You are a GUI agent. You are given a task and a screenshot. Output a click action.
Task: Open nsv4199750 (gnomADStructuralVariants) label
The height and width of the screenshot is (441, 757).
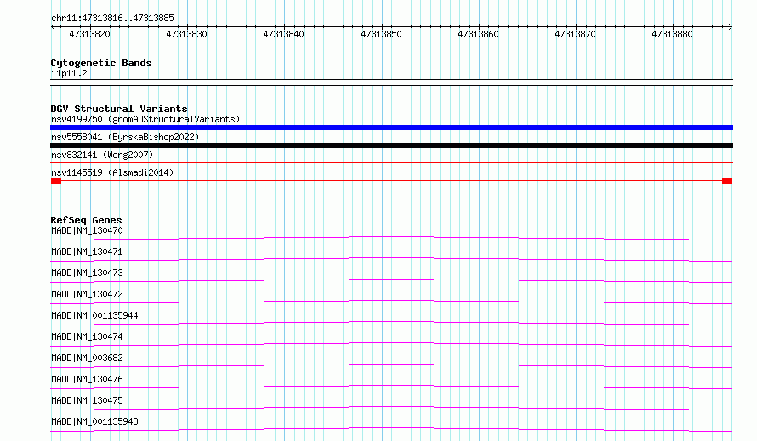(145, 119)
